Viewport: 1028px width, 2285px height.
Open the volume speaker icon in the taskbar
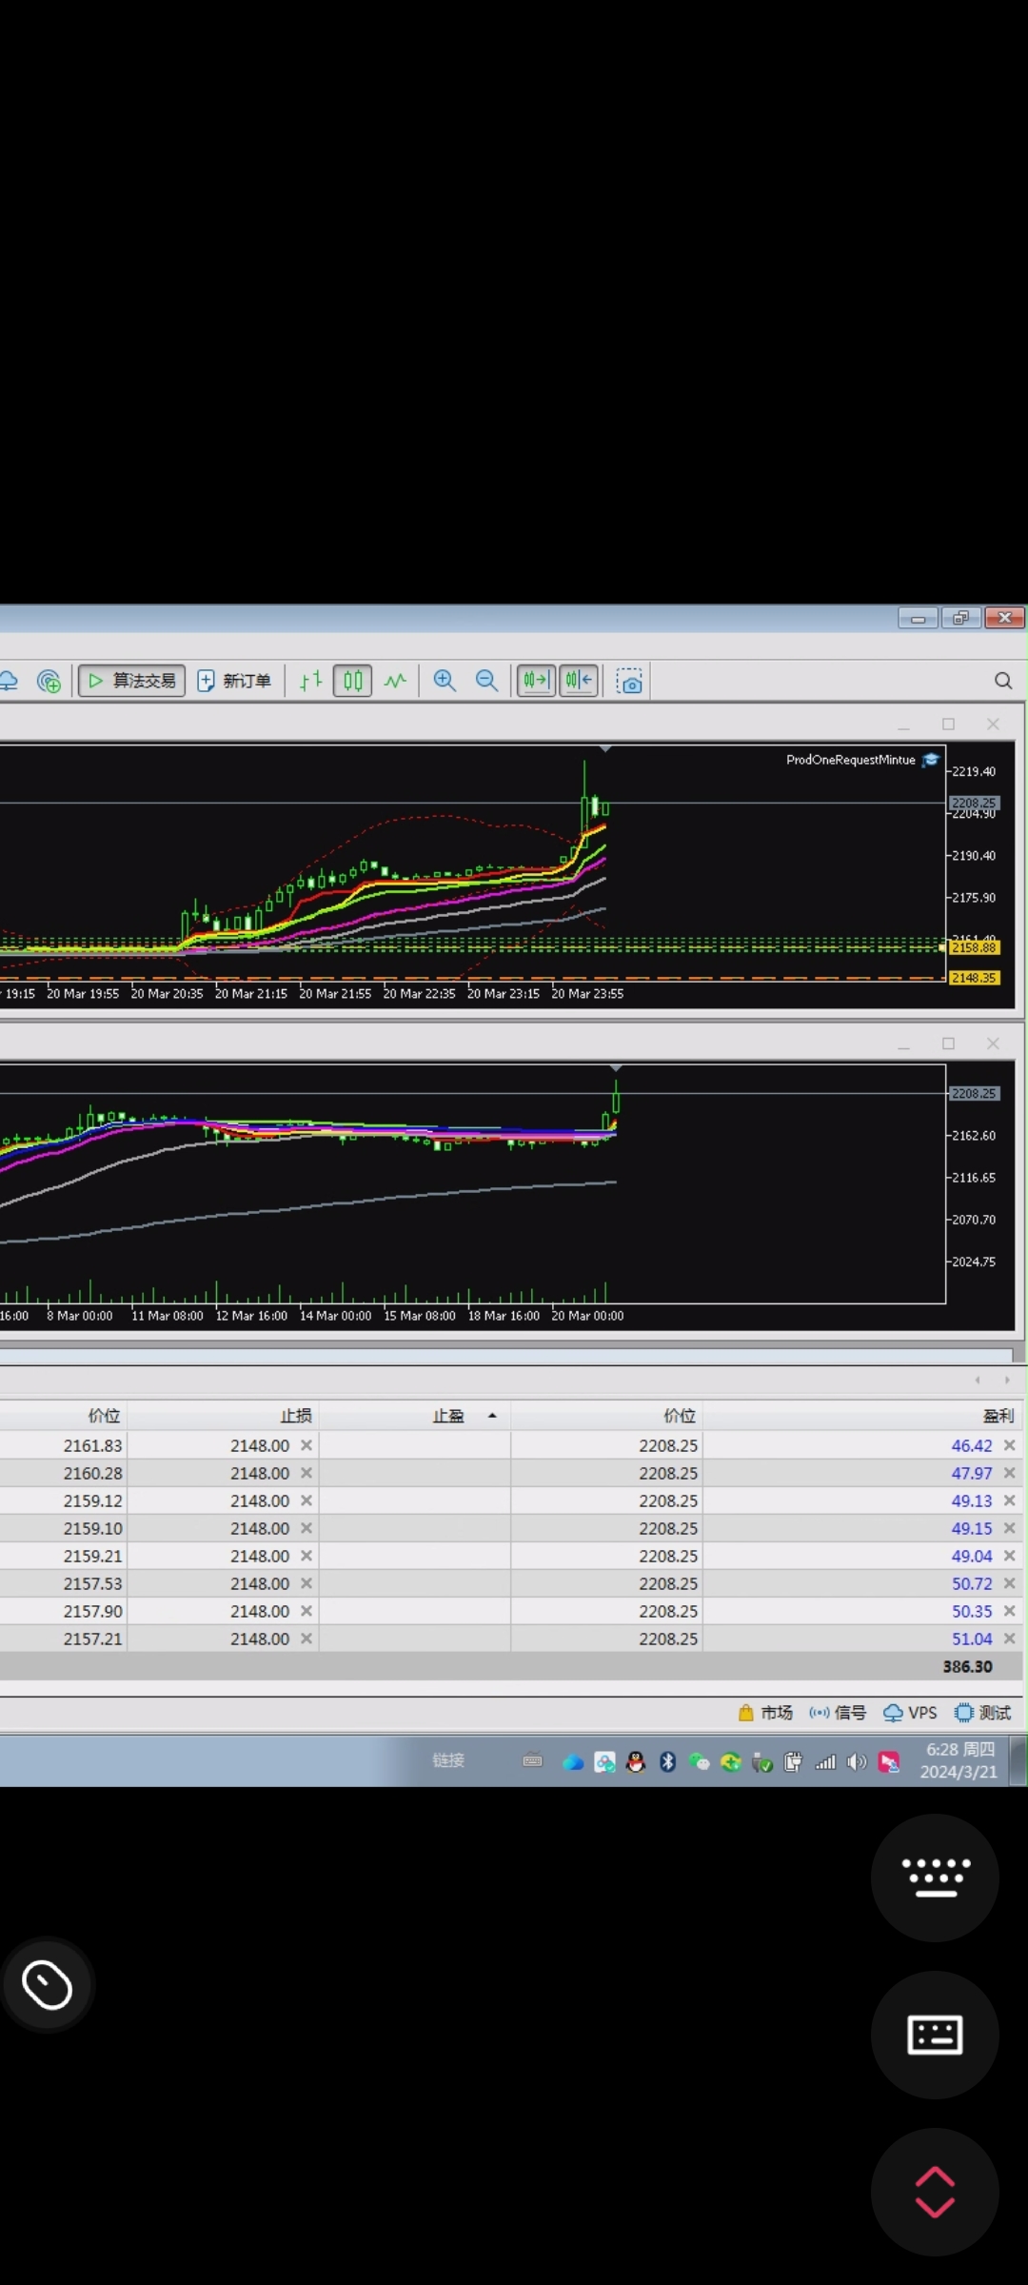point(857,1762)
